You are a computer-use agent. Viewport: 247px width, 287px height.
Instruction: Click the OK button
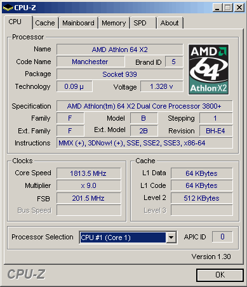220,275
